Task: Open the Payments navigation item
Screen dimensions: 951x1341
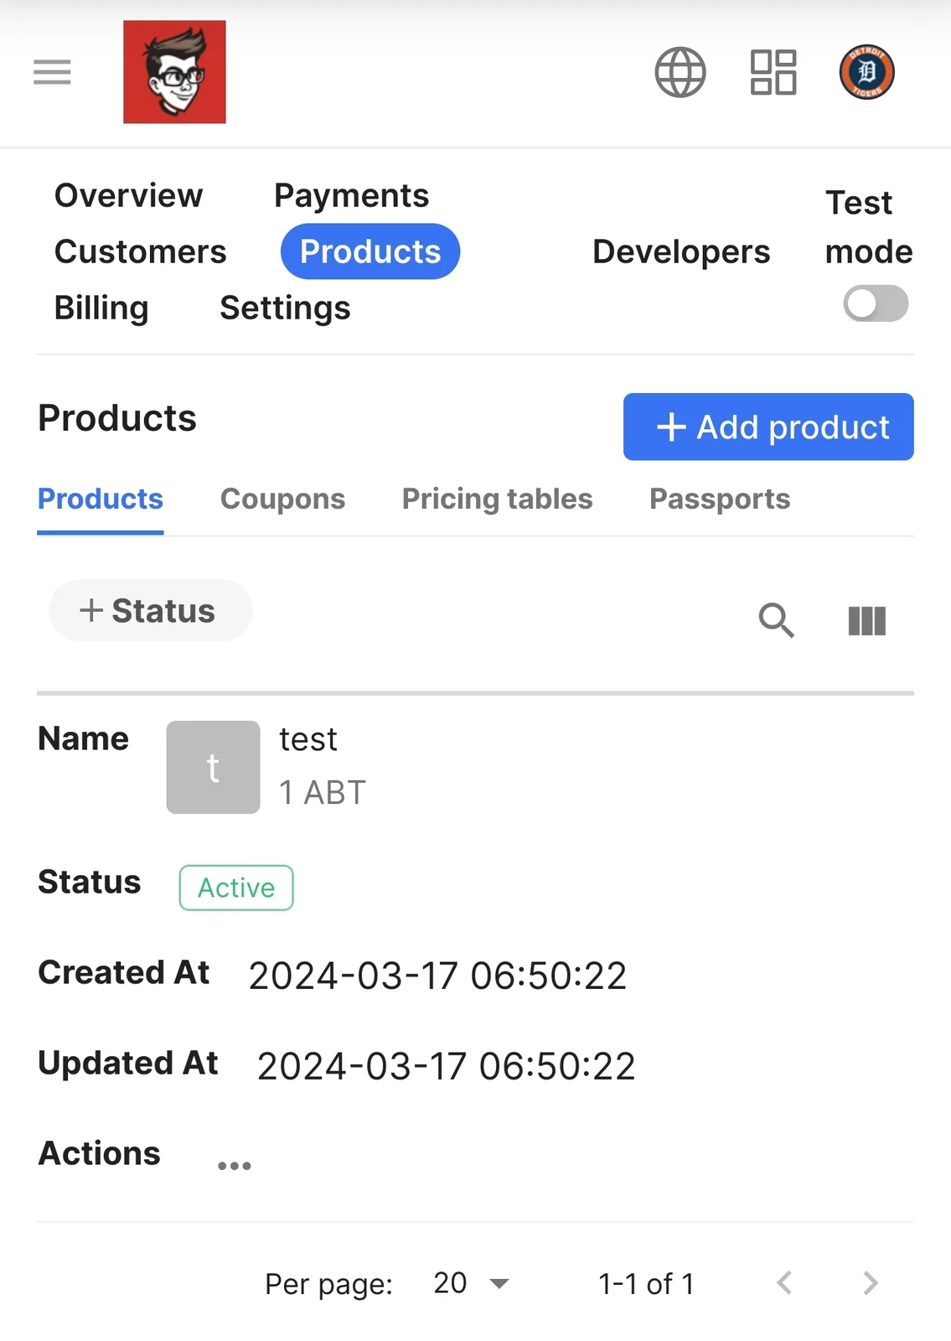Action: (x=352, y=195)
